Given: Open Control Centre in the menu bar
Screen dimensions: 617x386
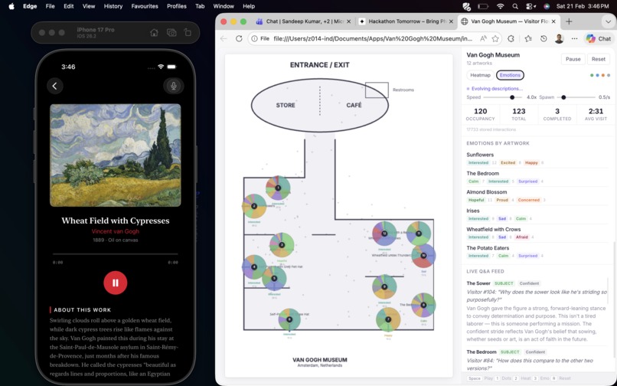Looking at the screenshot, I should tap(530, 6).
